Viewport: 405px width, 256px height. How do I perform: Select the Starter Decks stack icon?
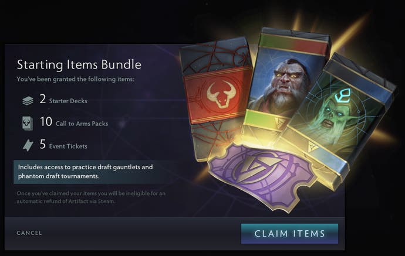coord(28,101)
